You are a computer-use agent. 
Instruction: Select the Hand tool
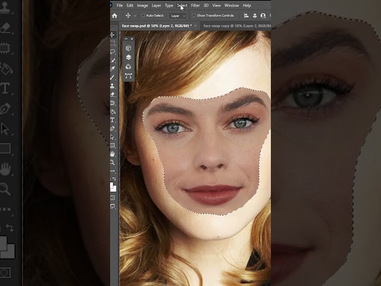(113, 154)
